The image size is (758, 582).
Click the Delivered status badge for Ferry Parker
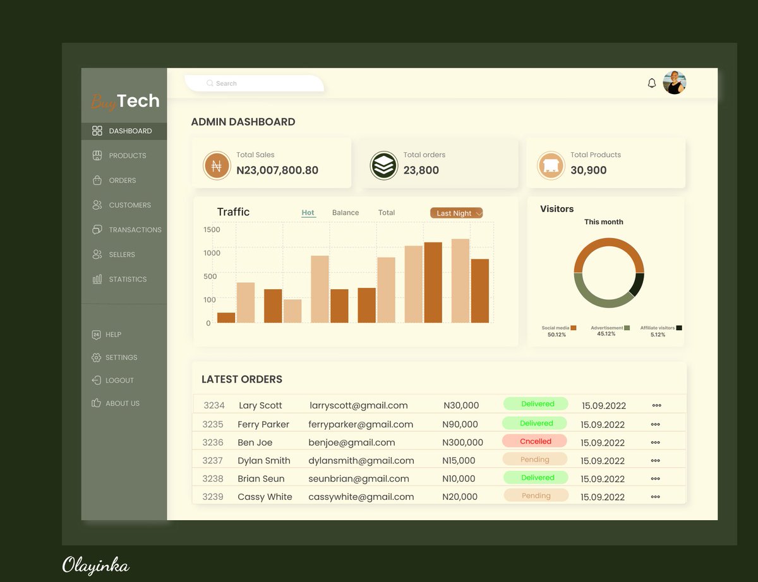coord(534,423)
